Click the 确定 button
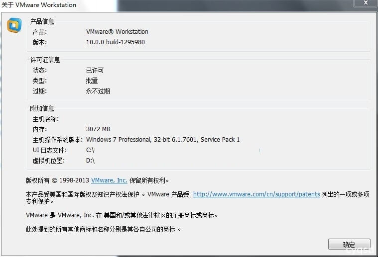Screen dimensions: 378x257 point(349,245)
